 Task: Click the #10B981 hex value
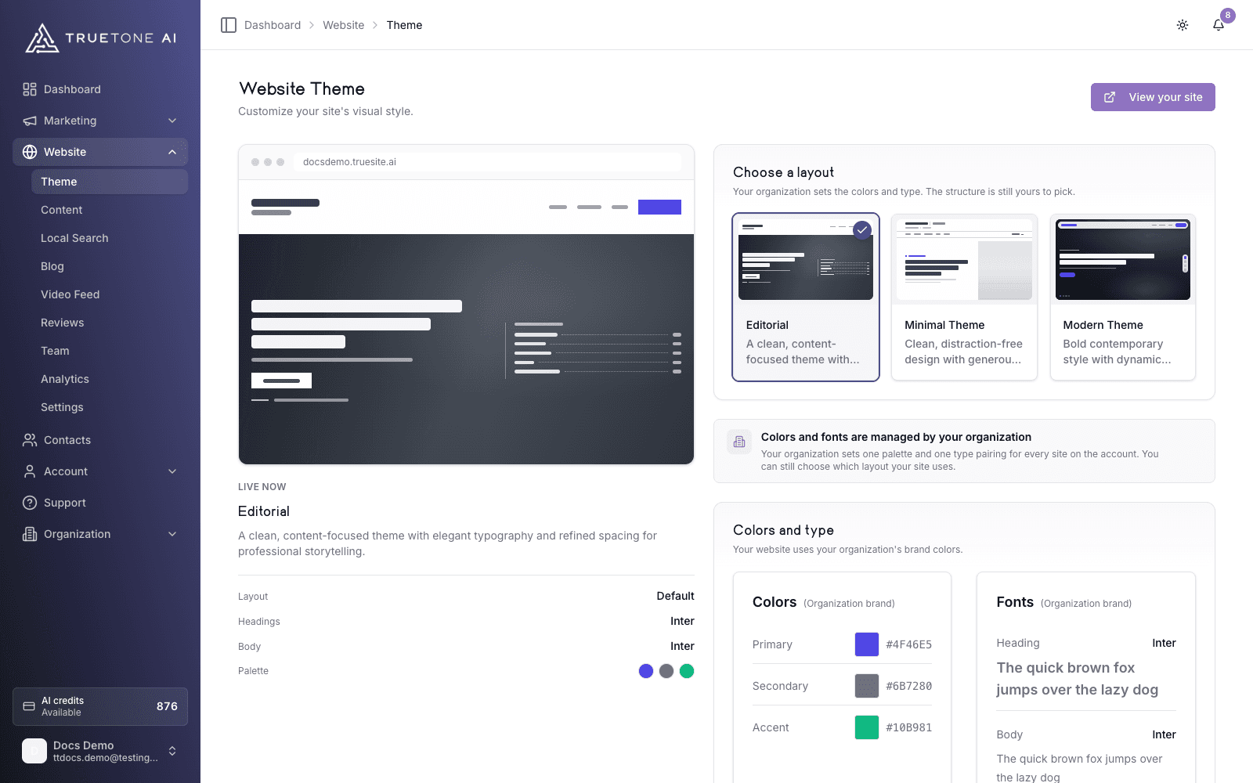pyautogui.click(x=909, y=727)
